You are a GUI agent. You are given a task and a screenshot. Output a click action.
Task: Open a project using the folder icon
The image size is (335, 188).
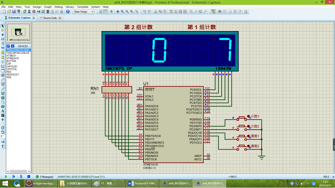[9, 11]
